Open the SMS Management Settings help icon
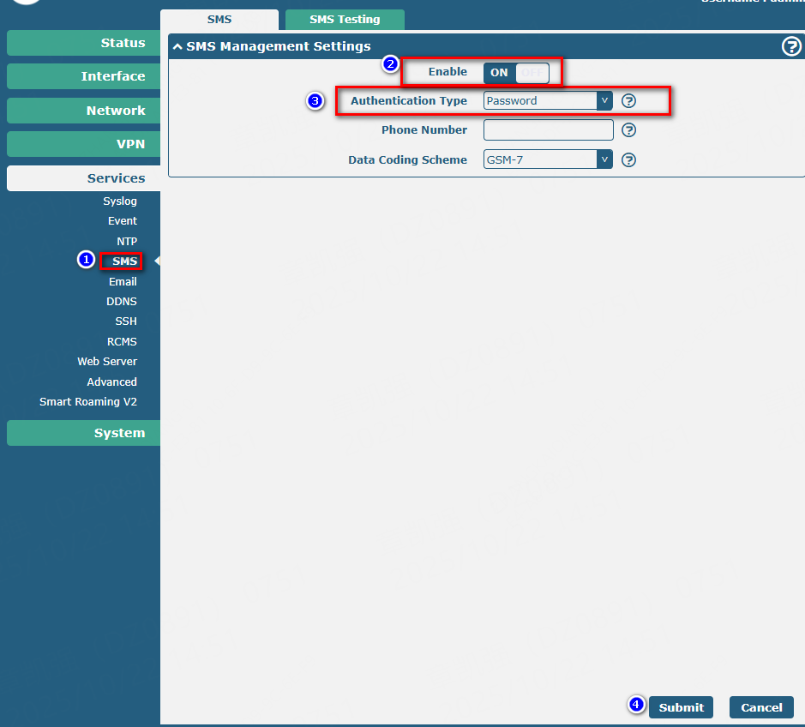The width and height of the screenshot is (805, 727). coord(790,46)
